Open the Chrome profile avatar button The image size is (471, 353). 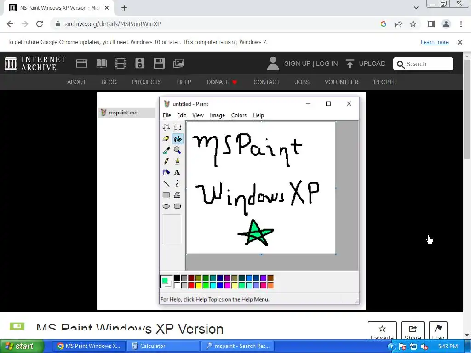446,24
